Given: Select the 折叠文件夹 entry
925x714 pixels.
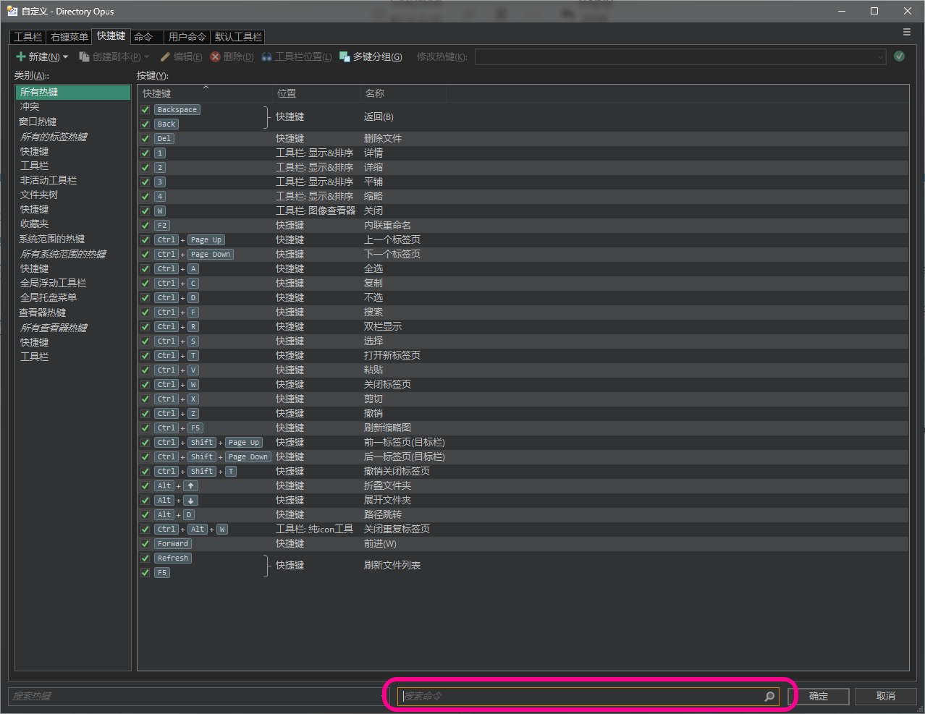Looking at the screenshot, I should point(387,485).
